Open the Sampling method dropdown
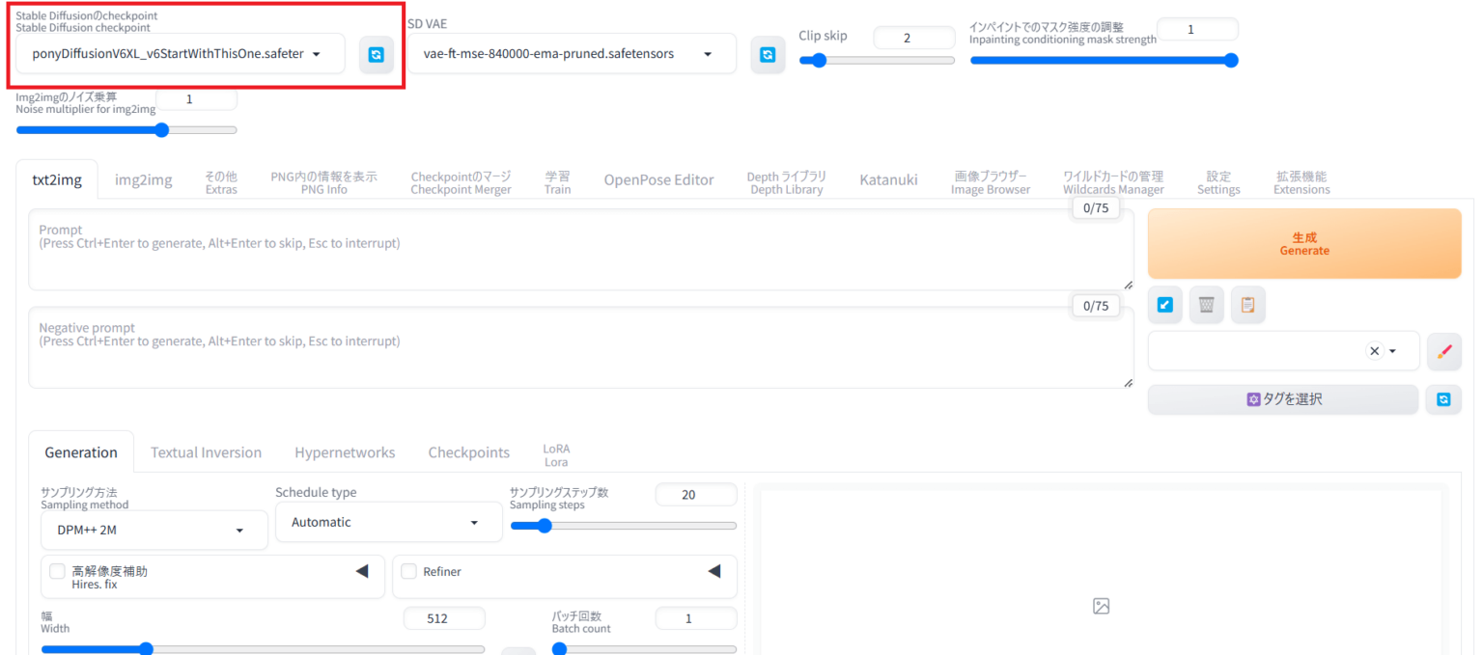 coord(153,530)
